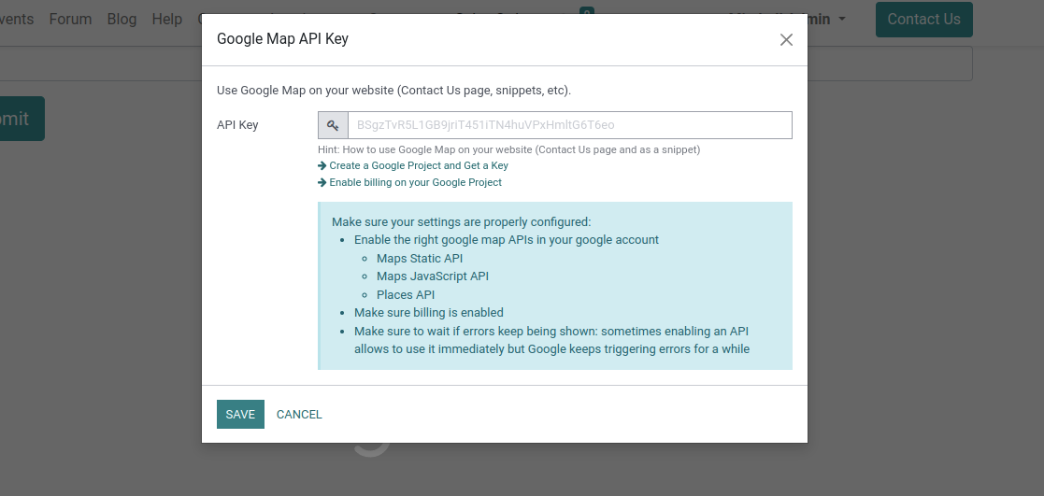
Task: Click the 'Maps Static API' text
Action: pos(420,259)
